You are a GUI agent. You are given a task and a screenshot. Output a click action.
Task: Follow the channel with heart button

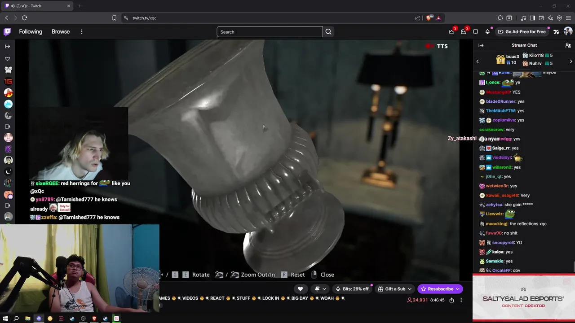301,289
